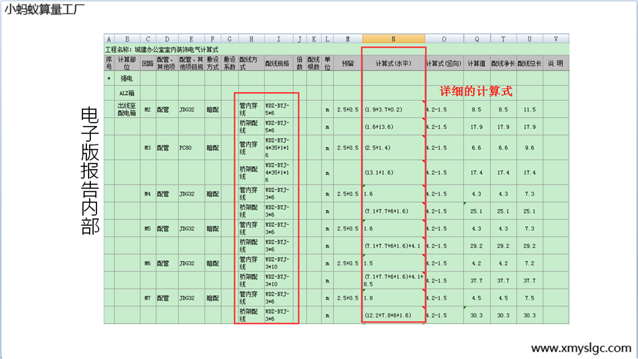This screenshot has width=638, height=359.
Task: Select the ALZ箱 cell
Action: coord(127,93)
